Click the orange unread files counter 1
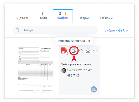 (65, 14)
